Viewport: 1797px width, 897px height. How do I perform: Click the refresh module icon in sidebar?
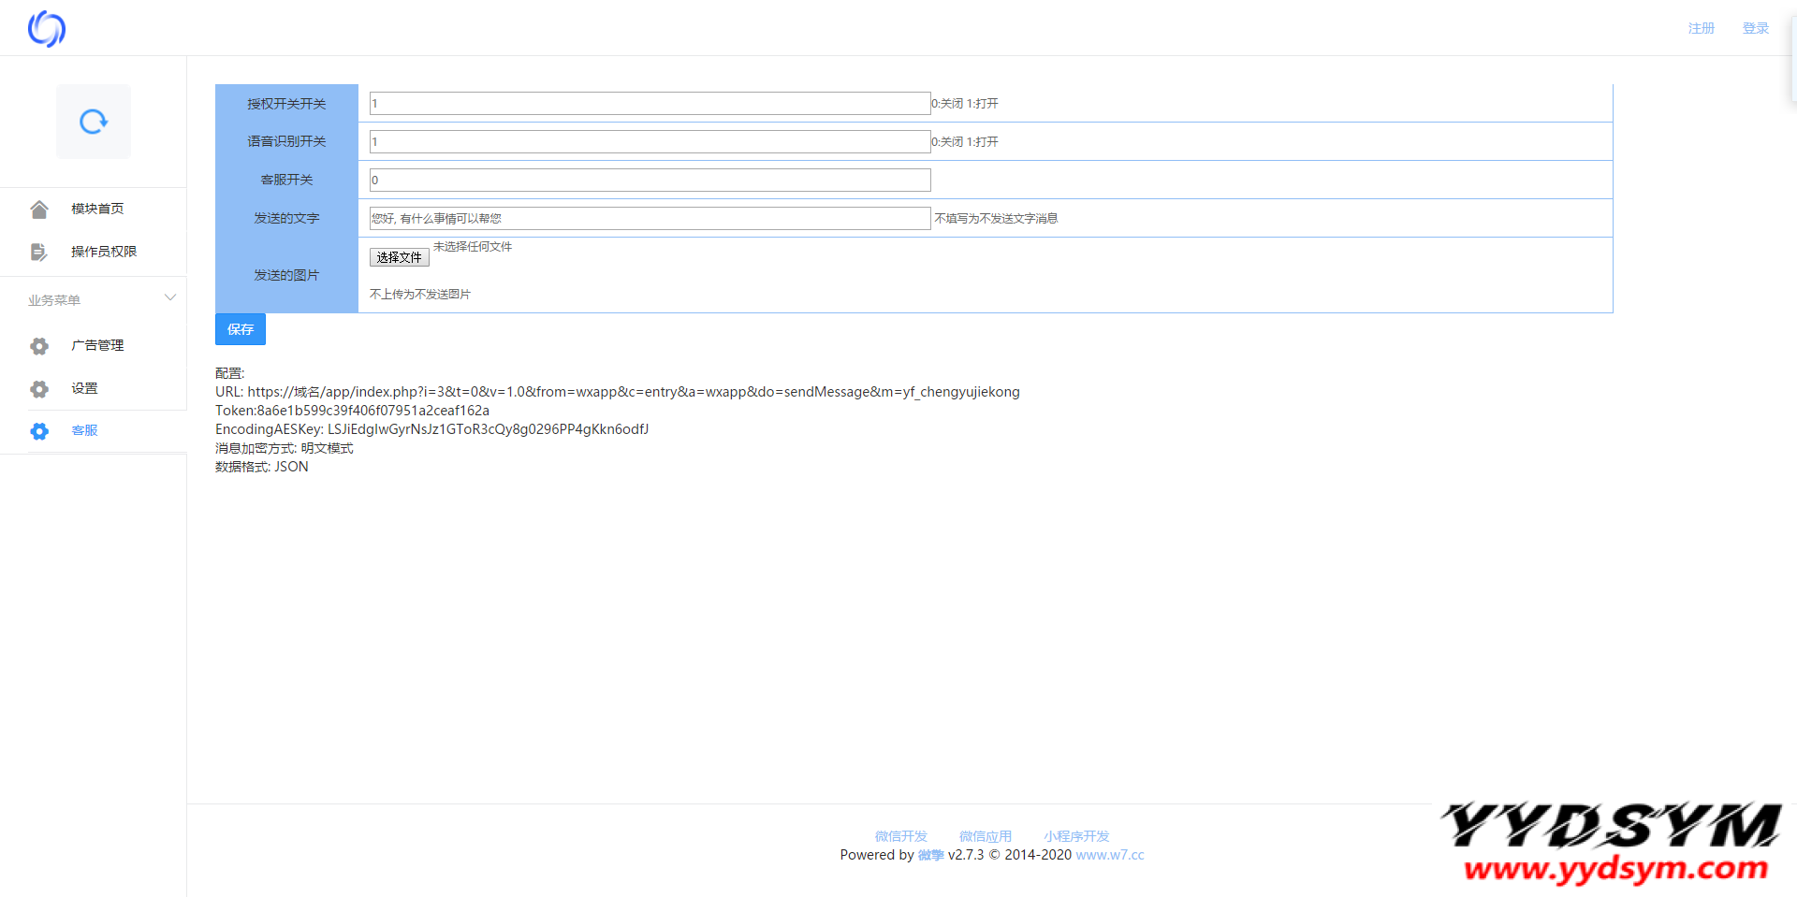pos(94,122)
